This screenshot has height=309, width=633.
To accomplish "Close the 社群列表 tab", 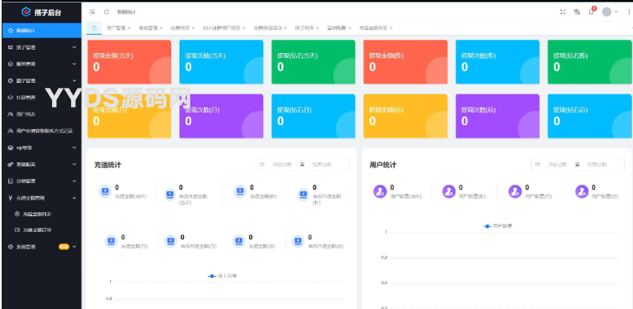I will 193,28.
